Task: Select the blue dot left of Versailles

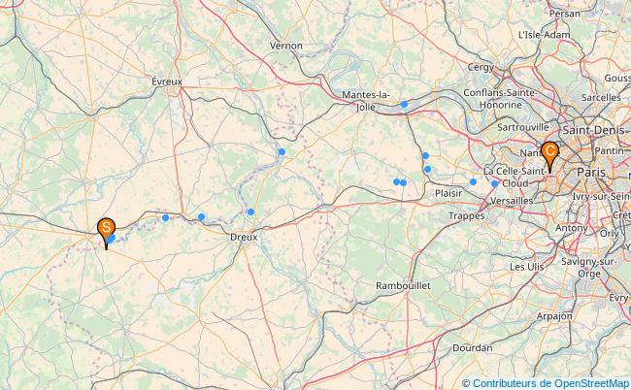Action: 494,183
